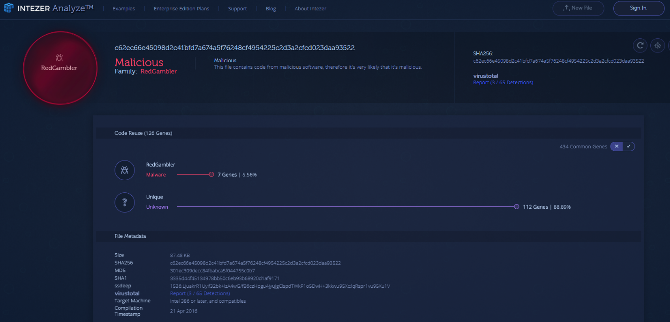This screenshot has width=670, height=322.
Task: Click the 434 Common Genes label
Action: click(583, 146)
